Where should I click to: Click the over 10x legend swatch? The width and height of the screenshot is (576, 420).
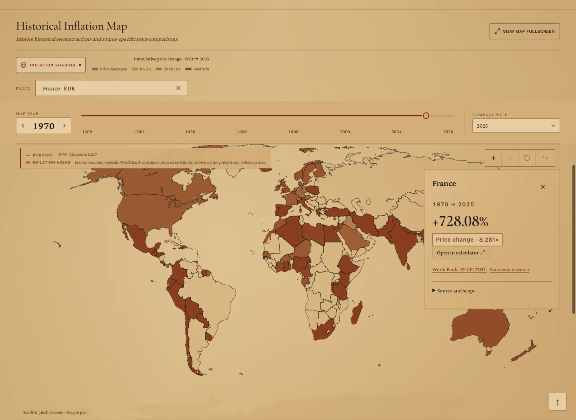(188, 69)
